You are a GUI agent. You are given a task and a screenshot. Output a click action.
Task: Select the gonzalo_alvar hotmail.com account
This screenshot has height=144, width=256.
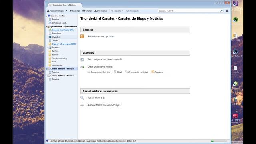tap(64, 26)
